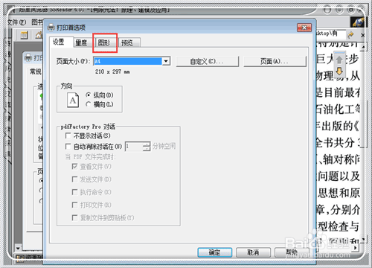Click the 取消 button

pos(253,252)
